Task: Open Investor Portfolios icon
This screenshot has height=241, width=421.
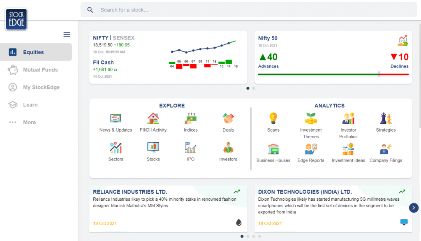Action: (348, 118)
